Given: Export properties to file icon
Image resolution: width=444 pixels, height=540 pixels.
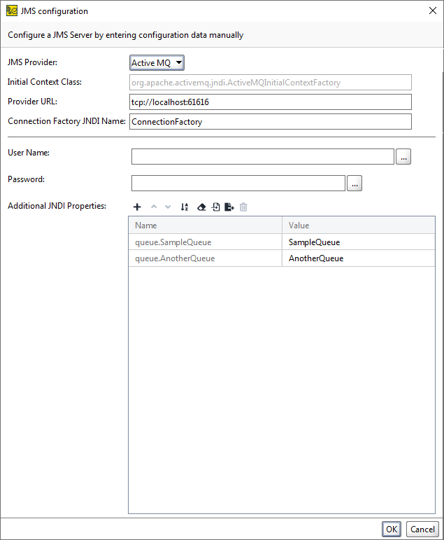Looking at the screenshot, I should coord(229,207).
